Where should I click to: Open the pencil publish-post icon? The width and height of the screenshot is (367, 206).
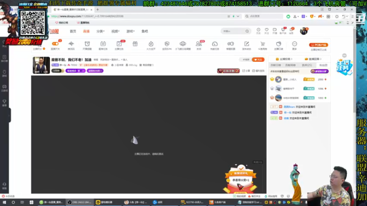pos(247,44)
